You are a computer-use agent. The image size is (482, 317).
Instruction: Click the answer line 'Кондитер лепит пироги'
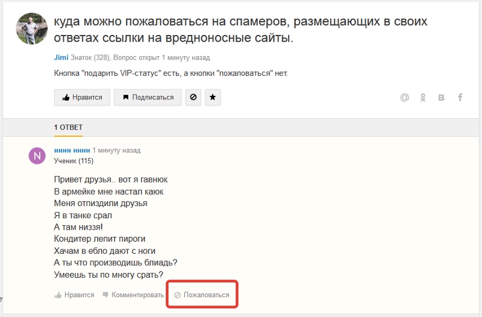[x=99, y=239]
